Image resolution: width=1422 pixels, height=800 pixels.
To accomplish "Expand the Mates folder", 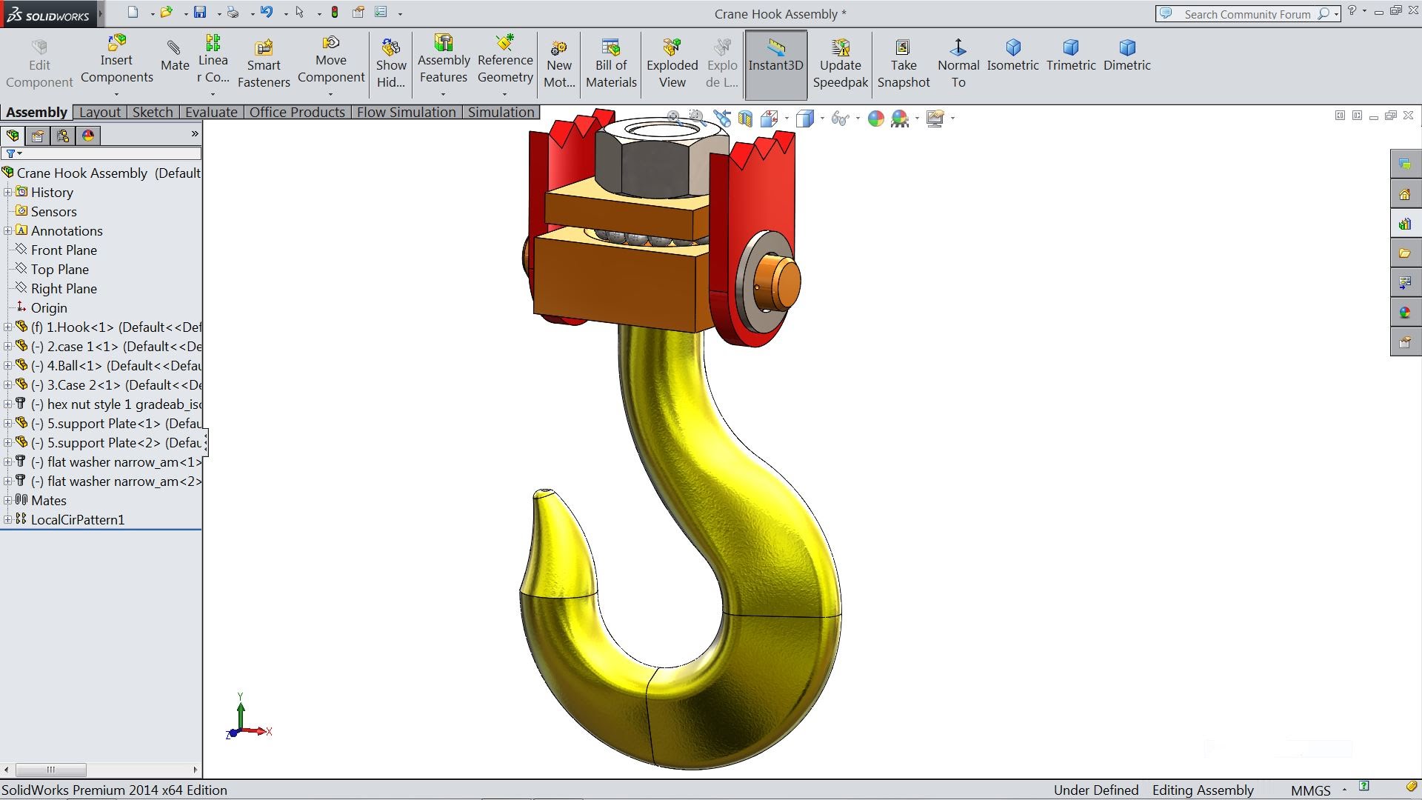I will pos(7,500).
